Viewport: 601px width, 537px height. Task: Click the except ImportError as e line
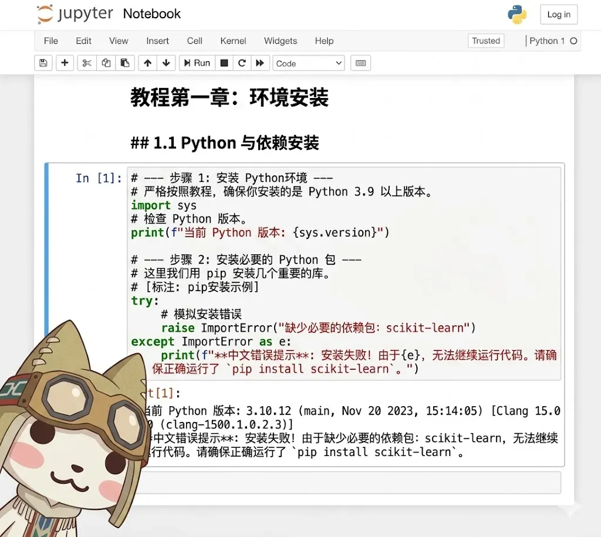click(211, 342)
